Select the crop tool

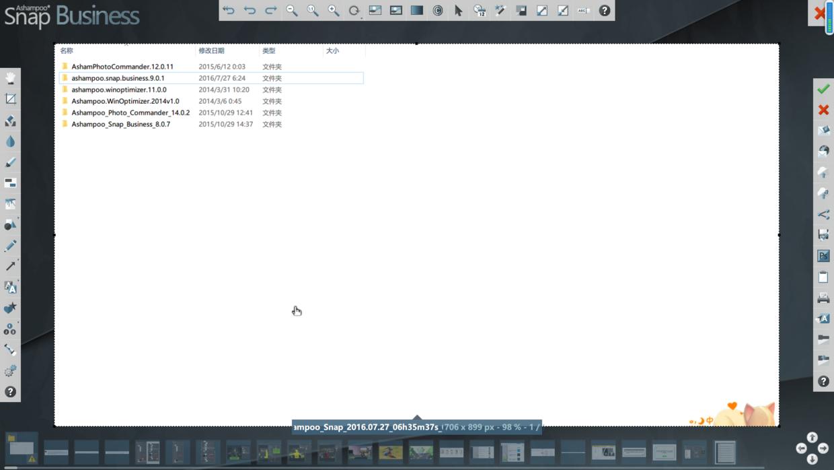(10, 99)
